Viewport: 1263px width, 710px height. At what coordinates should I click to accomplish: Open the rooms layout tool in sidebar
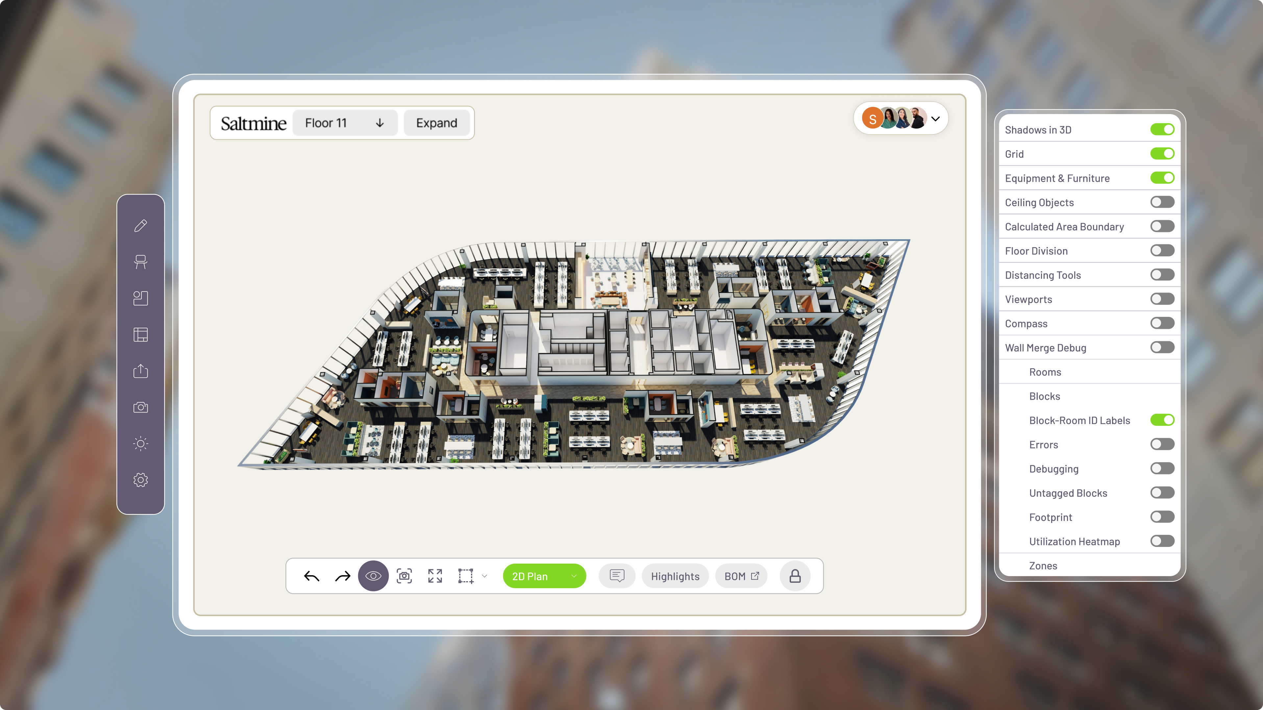coord(141,298)
